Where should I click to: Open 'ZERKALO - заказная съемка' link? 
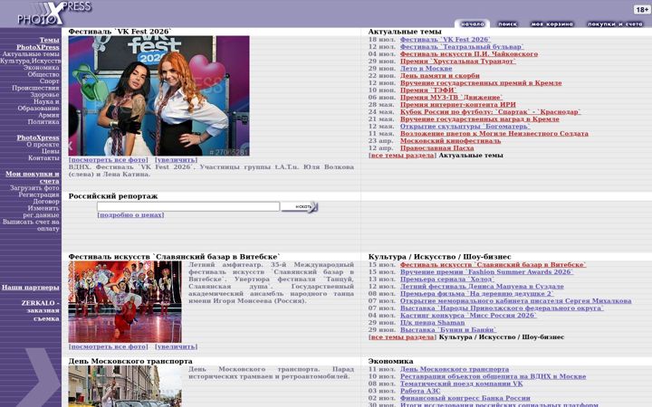[x=41, y=310]
